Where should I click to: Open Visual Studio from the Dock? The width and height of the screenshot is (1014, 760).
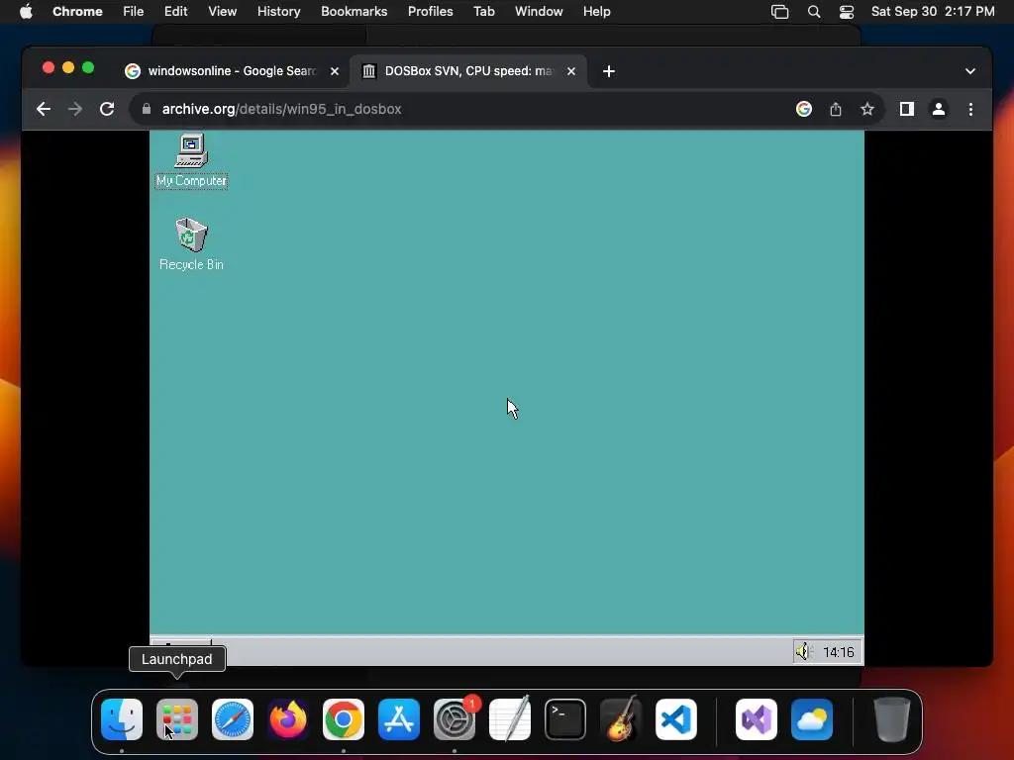click(x=757, y=719)
